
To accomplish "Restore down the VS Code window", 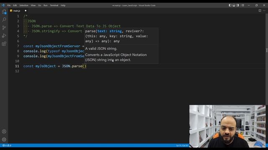I will click(256, 5).
